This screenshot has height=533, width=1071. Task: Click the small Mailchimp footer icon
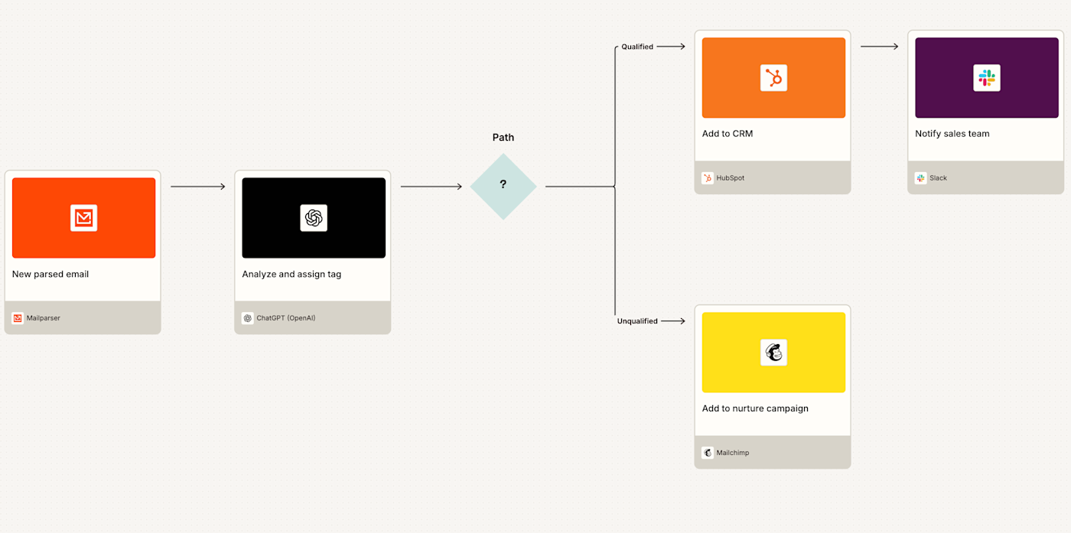708,453
